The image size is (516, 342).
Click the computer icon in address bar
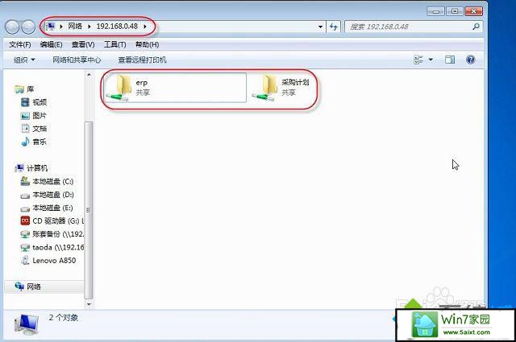(50, 27)
